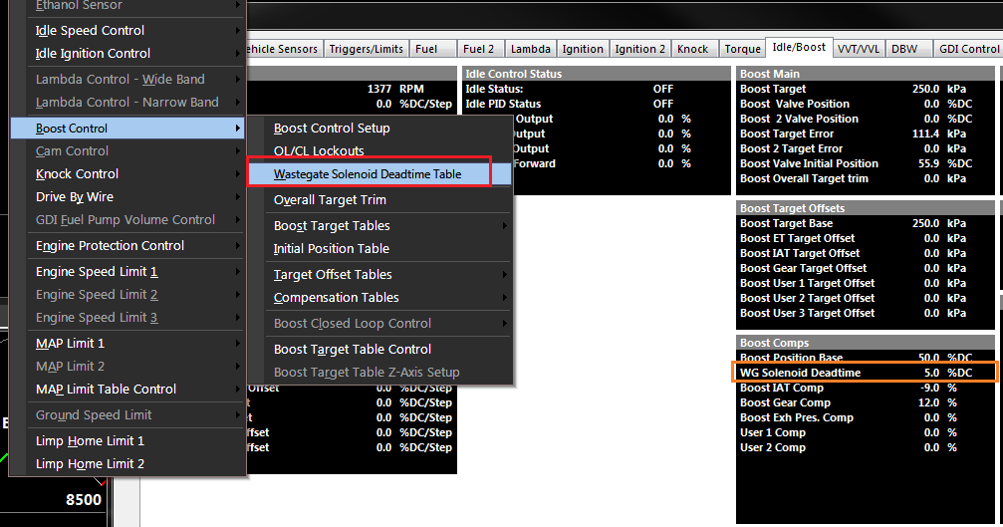Image resolution: width=1003 pixels, height=527 pixels.
Task: Click MAP Limit Table Control item
Action: [106, 389]
